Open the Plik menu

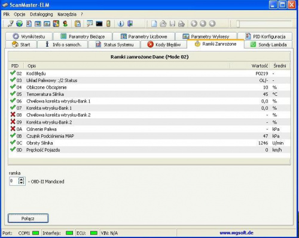point(7,14)
